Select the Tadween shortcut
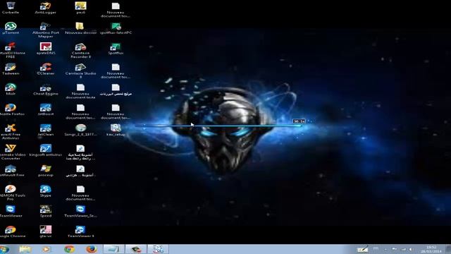This screenshot has height=254, width=451. coord(11,69)
